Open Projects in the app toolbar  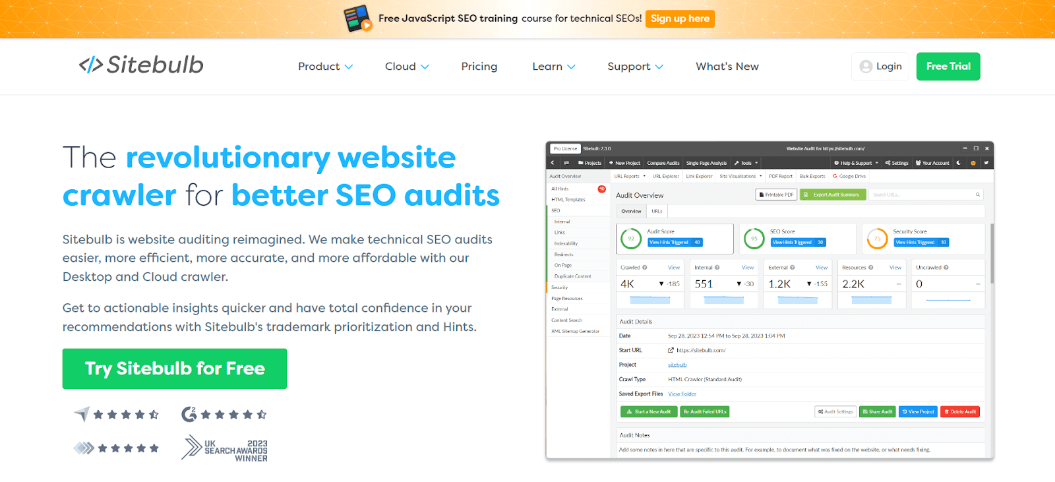pos(589,163)
